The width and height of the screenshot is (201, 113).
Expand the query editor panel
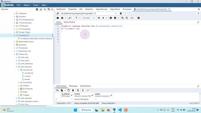[x=198, y=22]
